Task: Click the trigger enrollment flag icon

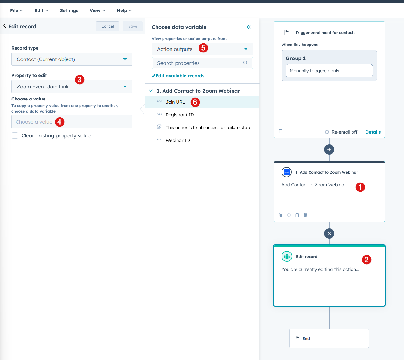Action: coord(287,32)
